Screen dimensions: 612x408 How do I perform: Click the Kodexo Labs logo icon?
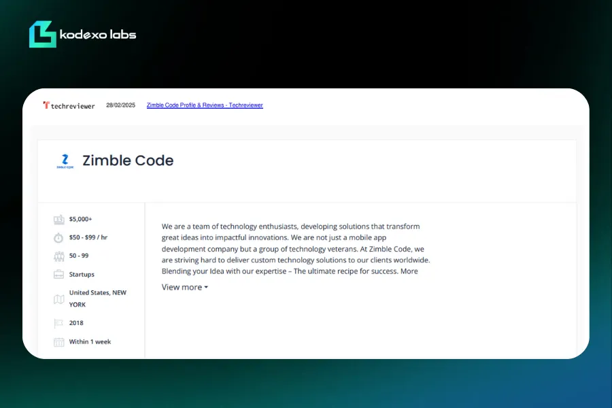pos(43,35)
